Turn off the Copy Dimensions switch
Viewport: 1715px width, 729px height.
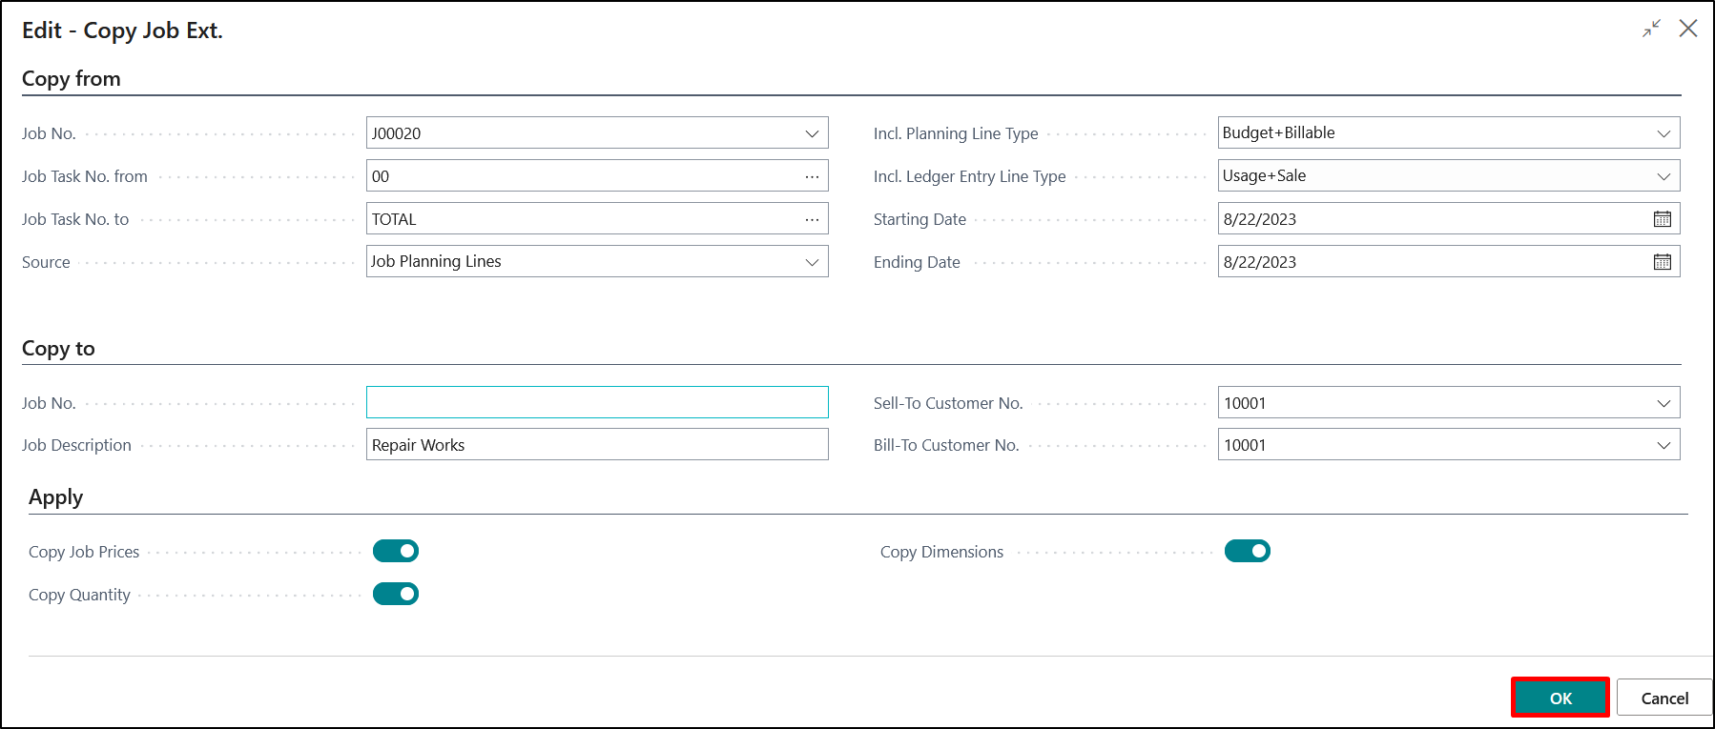(x=1247, y=551)
